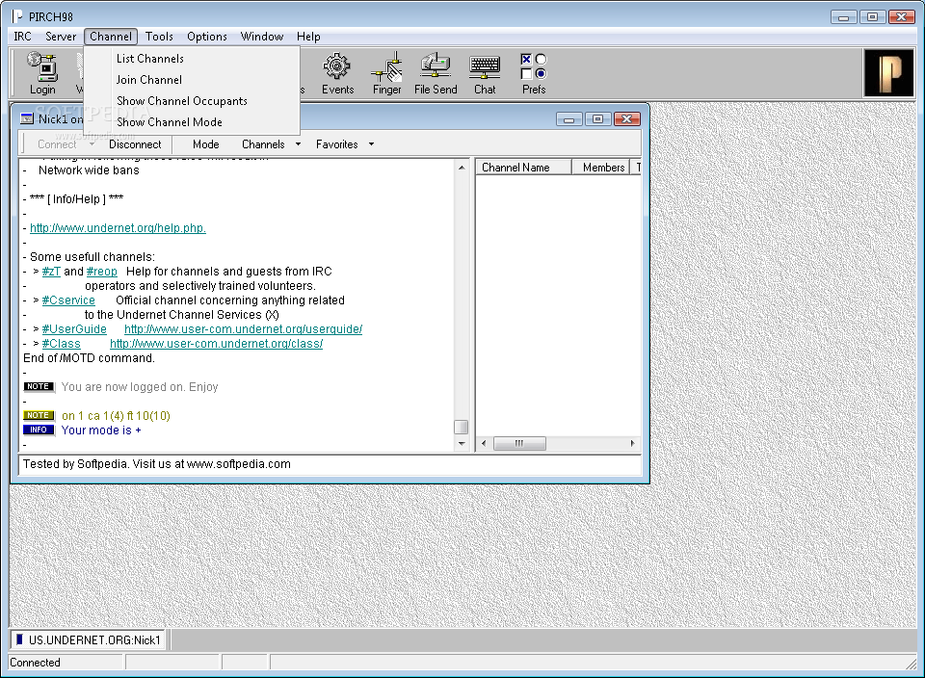Open the Options menu
The image size is (925, 678).
click(207, 37)
